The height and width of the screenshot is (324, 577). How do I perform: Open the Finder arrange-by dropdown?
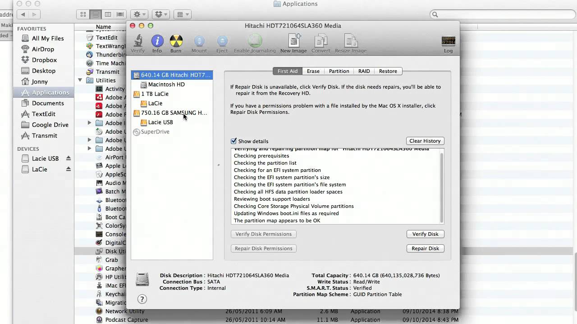[x=183, y=14]
